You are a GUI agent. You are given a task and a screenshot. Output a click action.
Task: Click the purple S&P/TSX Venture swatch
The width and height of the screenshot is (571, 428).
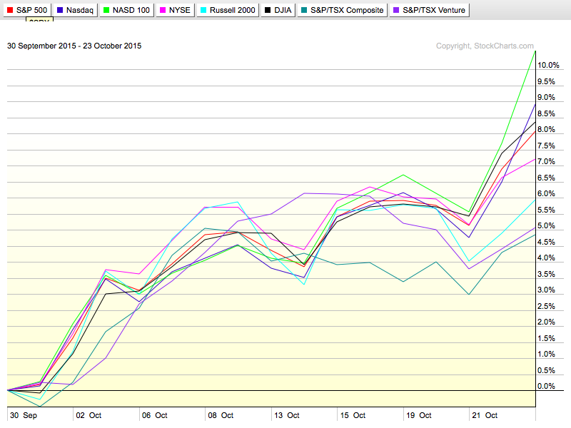396,10
